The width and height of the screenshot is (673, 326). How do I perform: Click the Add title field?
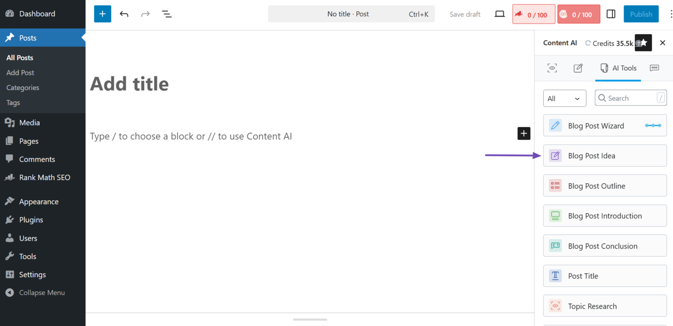coord(129,84)
